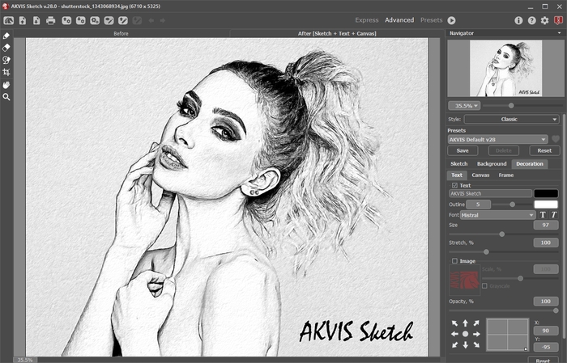Adjust the Outline slider
Image resolution: width=567 pixels, height=363 pixels.
513,205
